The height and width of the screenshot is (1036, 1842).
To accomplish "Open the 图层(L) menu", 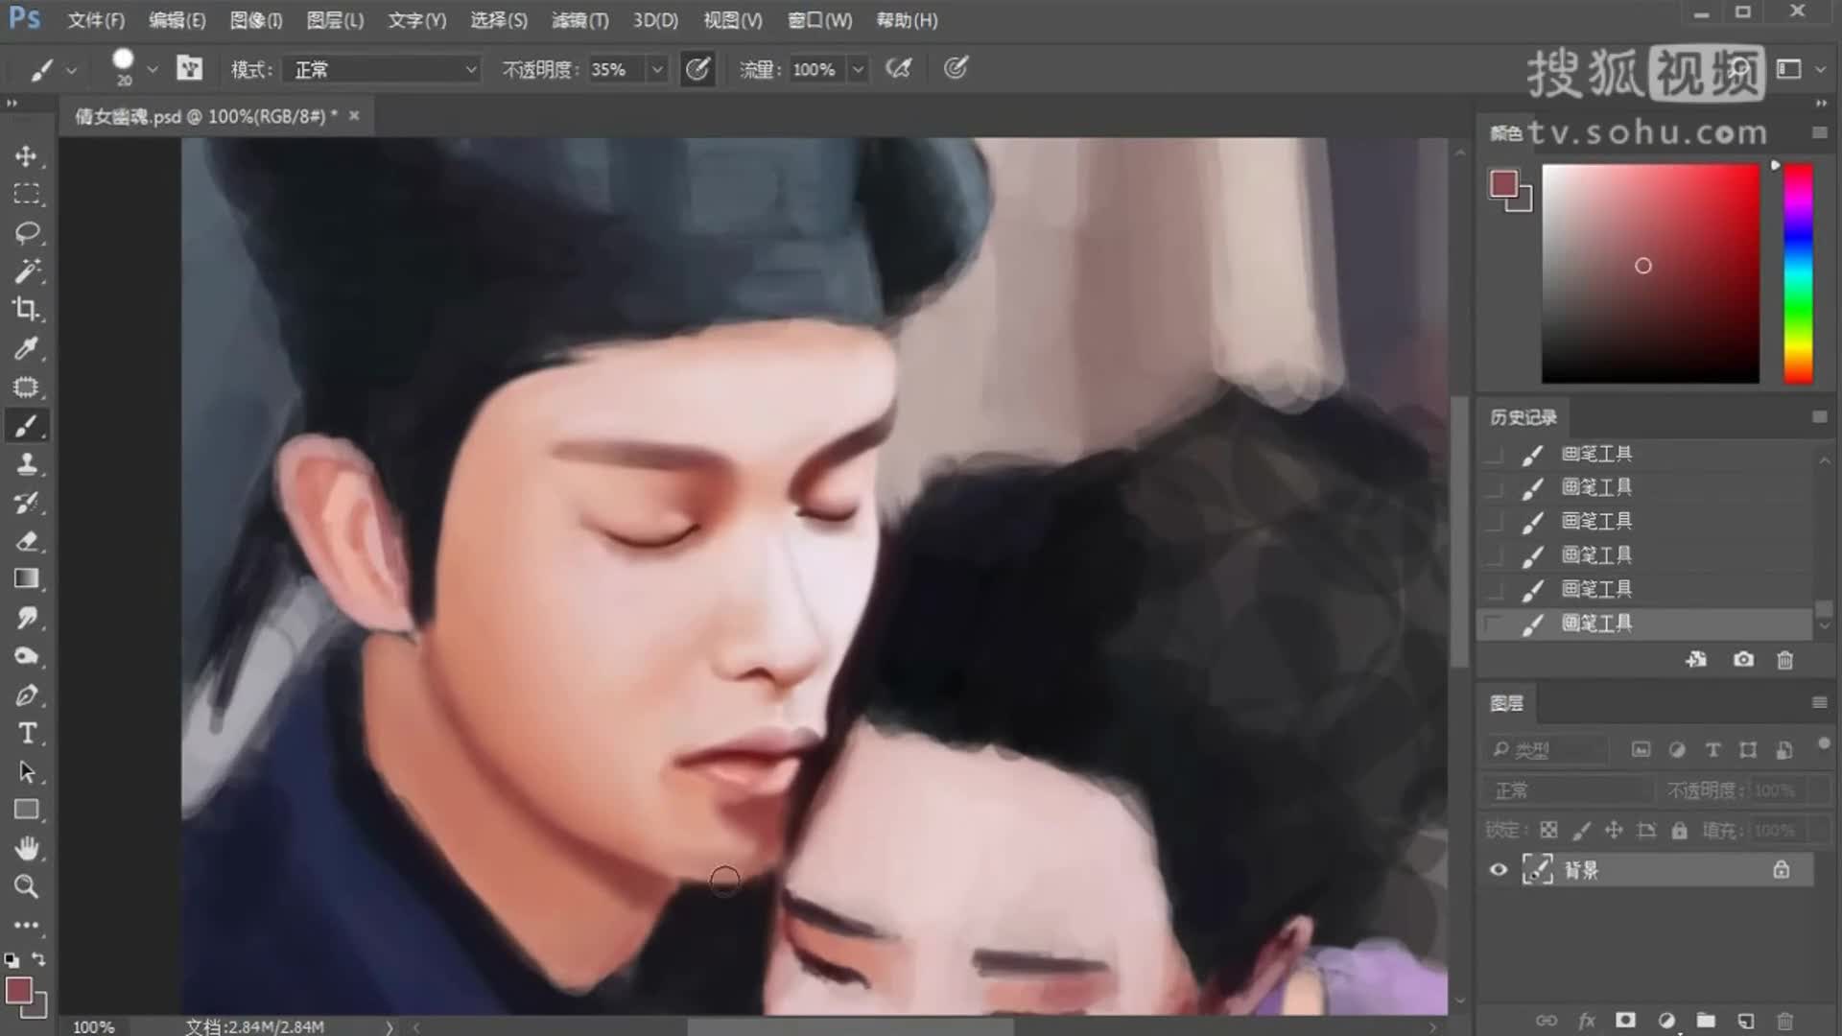I will tap(335, 20).
